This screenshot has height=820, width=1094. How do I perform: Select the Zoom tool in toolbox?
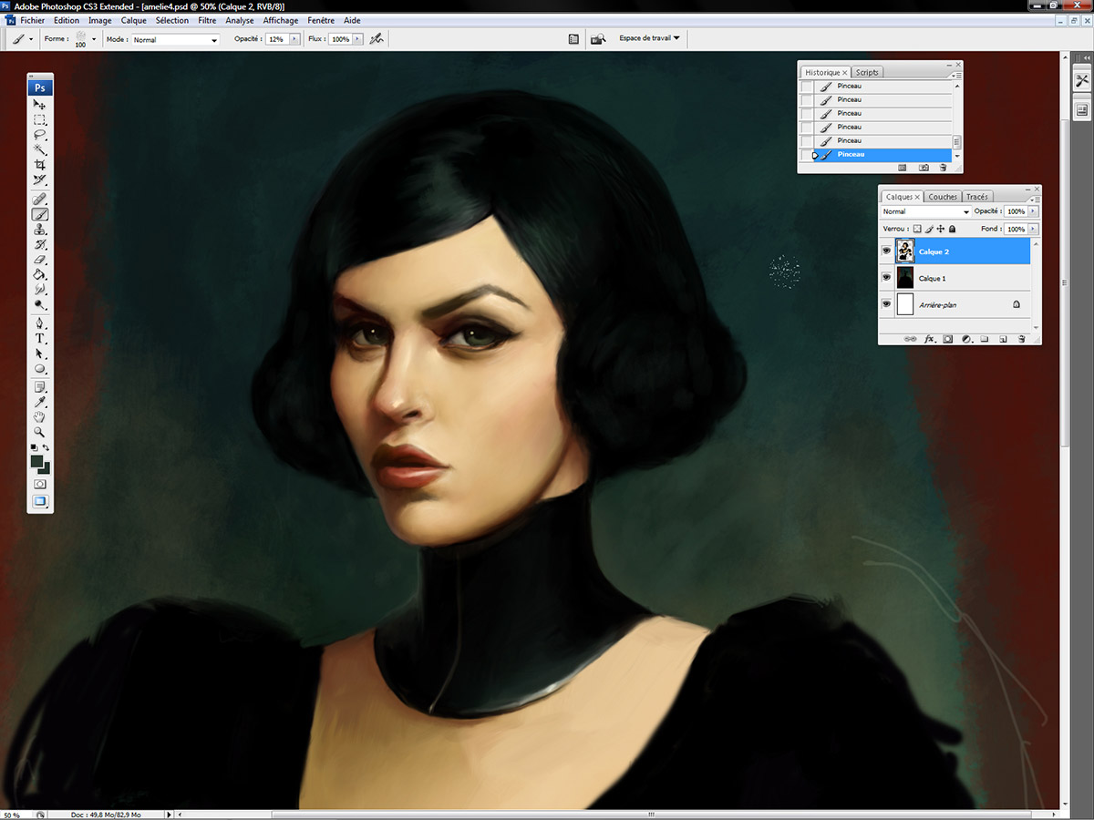click(x=40, y=431)
